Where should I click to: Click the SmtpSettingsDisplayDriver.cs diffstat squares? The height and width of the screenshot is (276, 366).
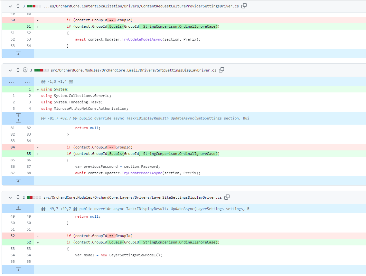coord(42,70)
